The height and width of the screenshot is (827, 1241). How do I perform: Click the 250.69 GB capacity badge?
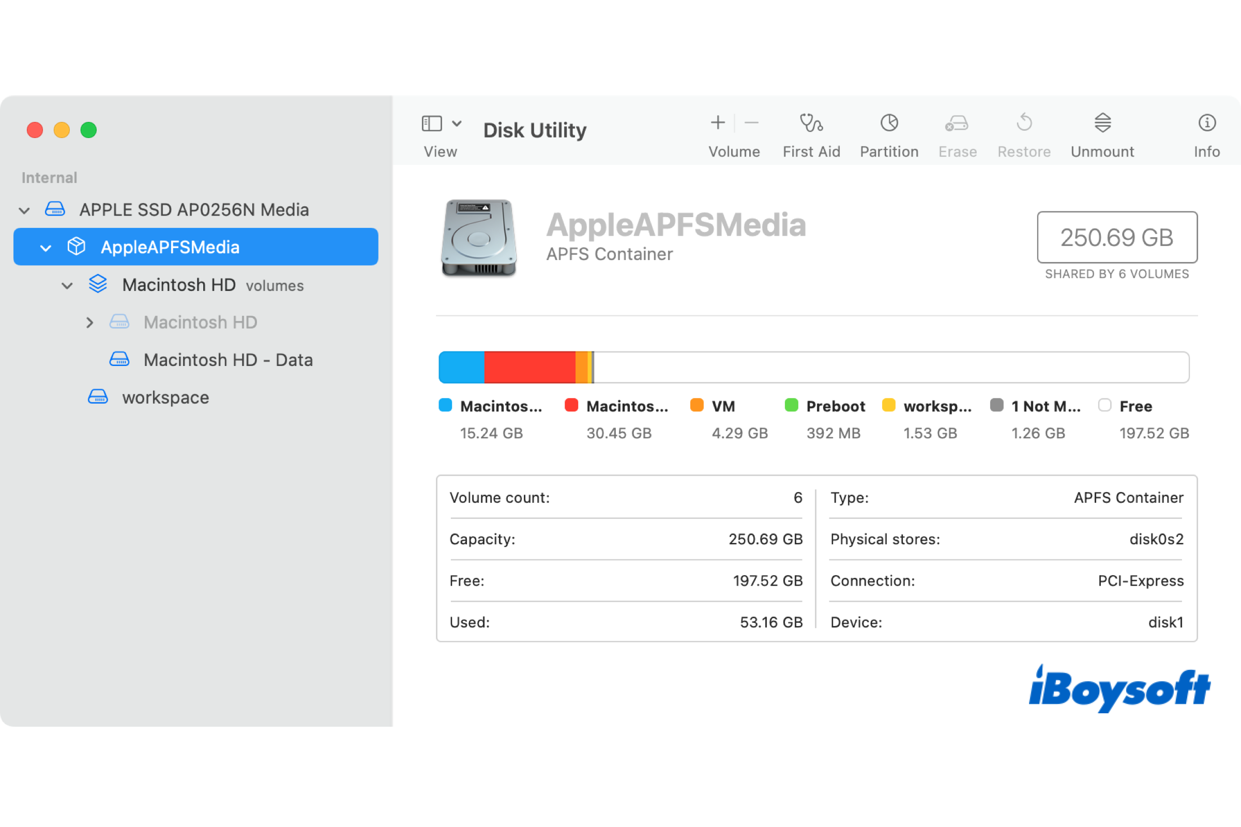click(x=1117, y=237)
